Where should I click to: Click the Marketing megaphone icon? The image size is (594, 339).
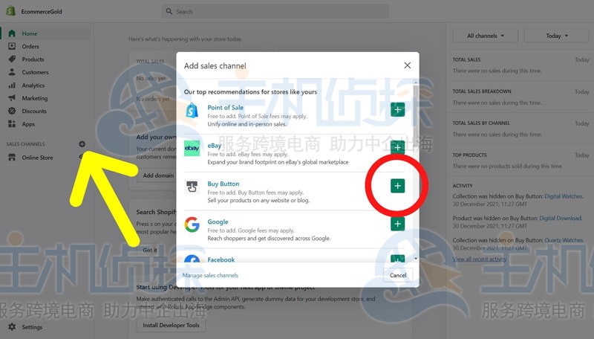point(12,98)
